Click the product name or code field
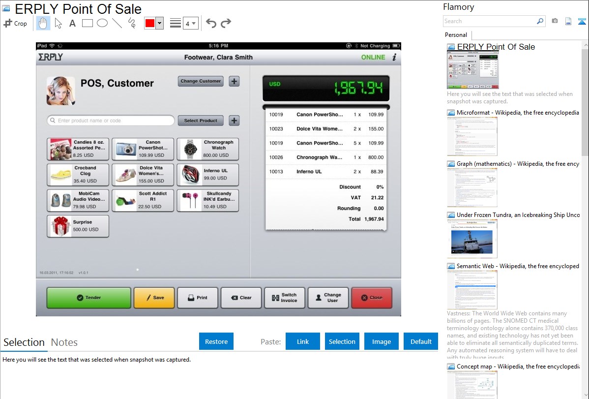 (x=111, y=121)
